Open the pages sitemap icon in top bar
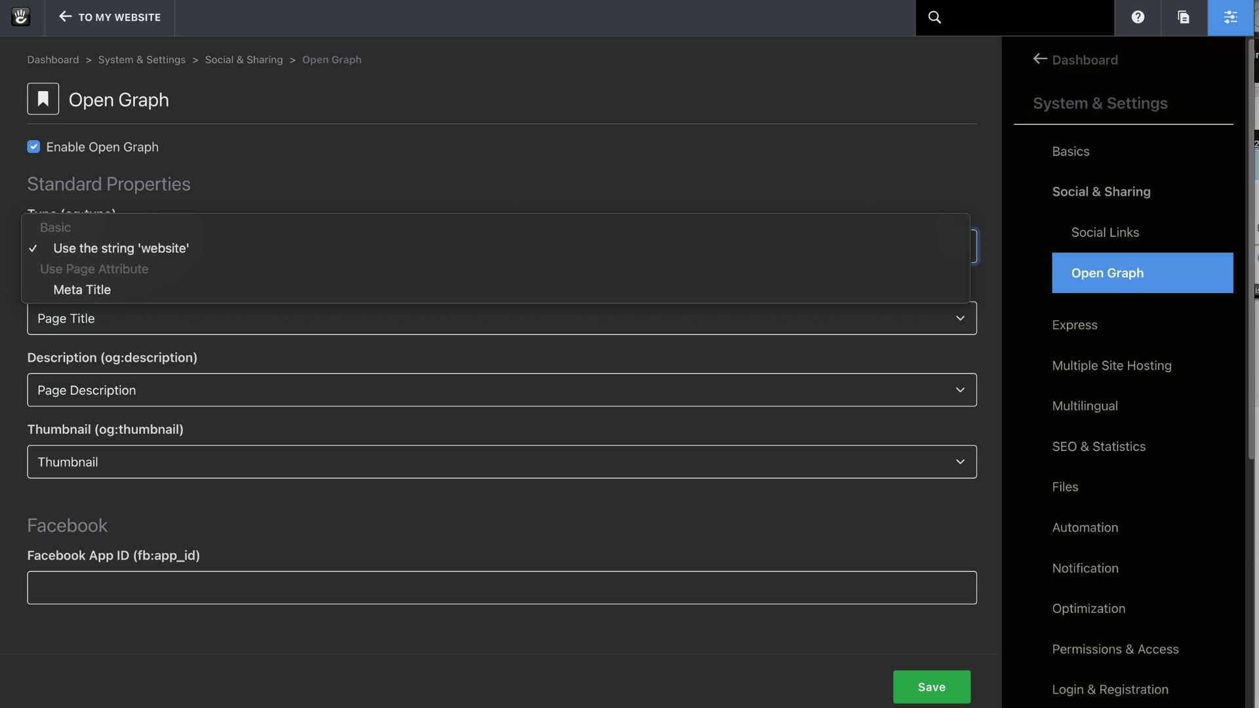Viewport: 1259px width, 708px height. pyautogui.click(x=1184, y=17)
